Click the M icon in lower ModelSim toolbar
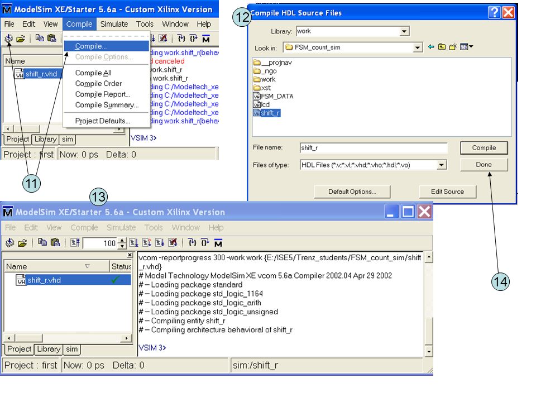Screen dimensions: 536x402 [x=218, y=243]
